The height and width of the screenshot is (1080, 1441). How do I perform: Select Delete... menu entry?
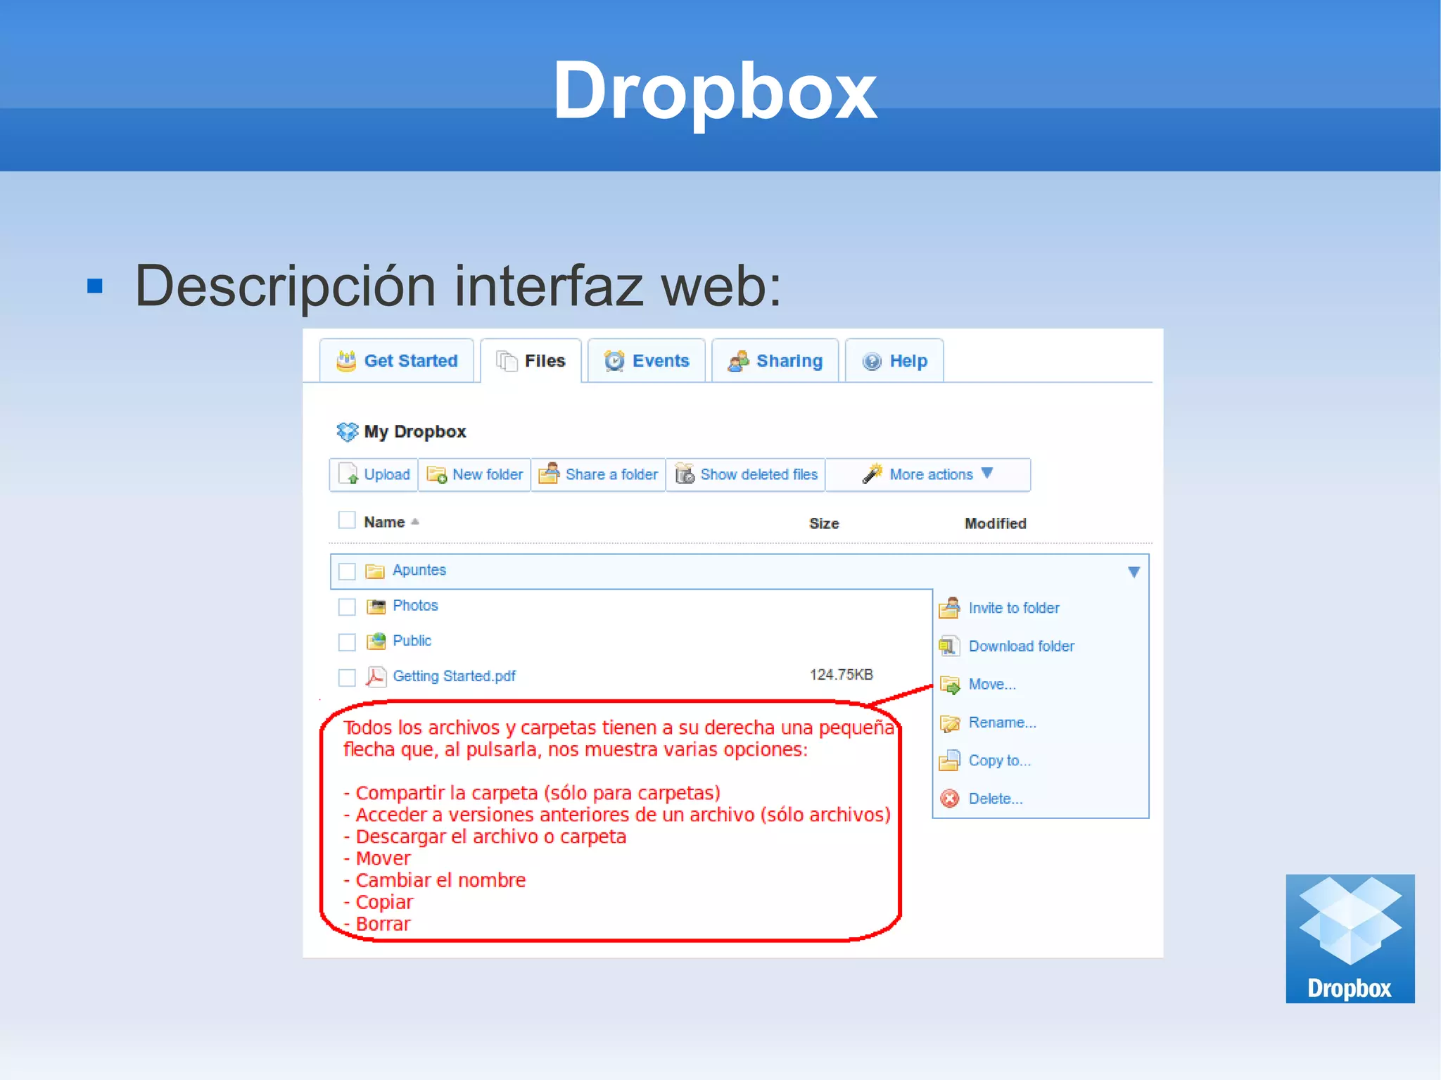coord(996,799)
